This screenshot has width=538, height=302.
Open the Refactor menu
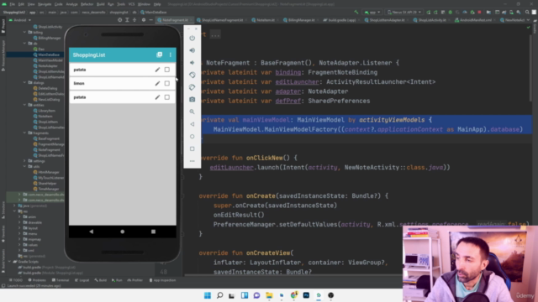pos(87,4)
